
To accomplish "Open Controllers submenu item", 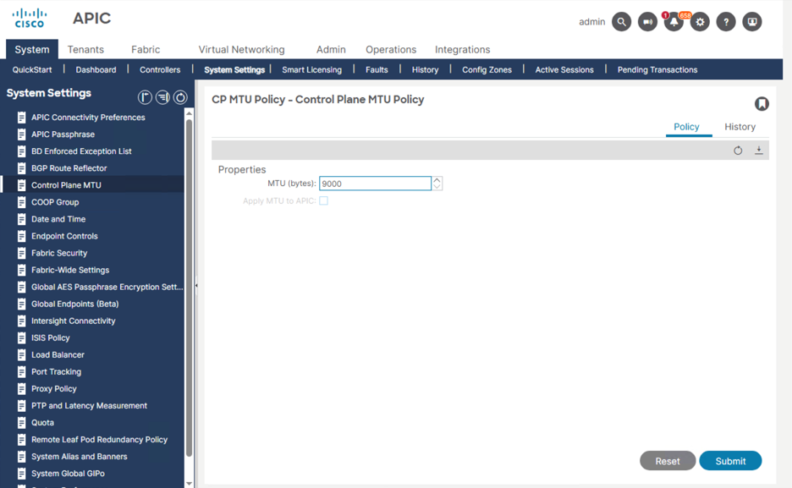I will (160, 69).
